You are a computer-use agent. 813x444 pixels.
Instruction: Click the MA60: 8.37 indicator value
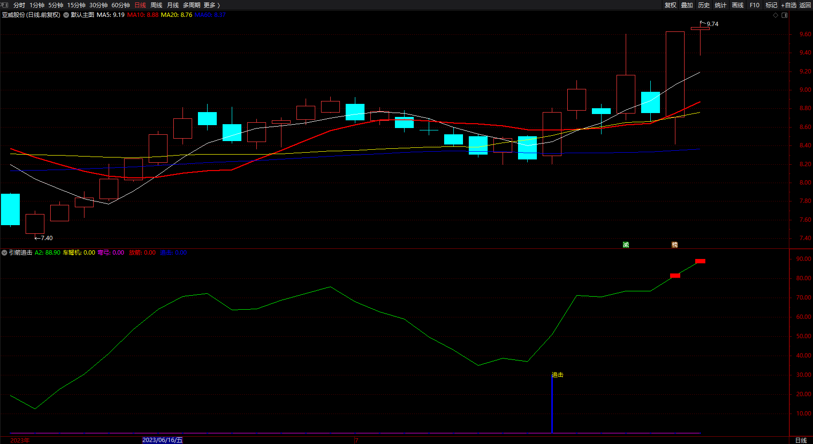pos(210,15)
